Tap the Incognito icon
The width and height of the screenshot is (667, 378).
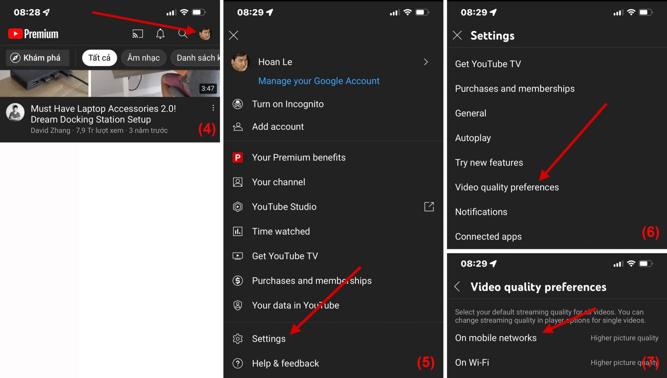point(238,104)
